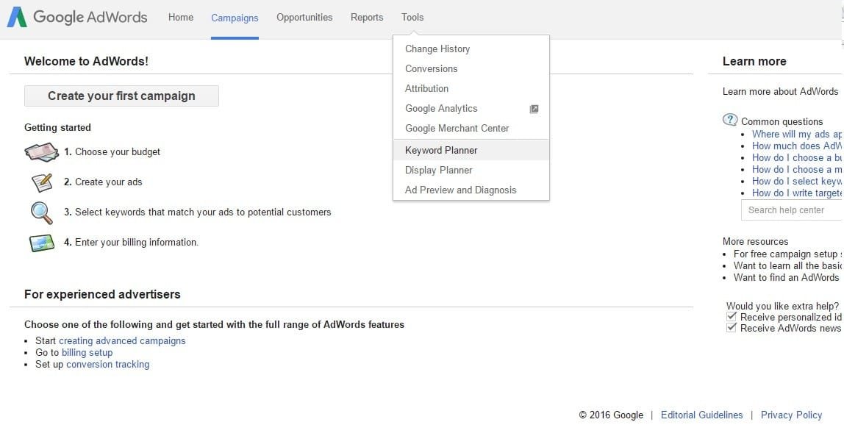Viewport: 844px width, 447px height.
Task: Open the 'How do I write targete…' link
Action: (797, 193)
